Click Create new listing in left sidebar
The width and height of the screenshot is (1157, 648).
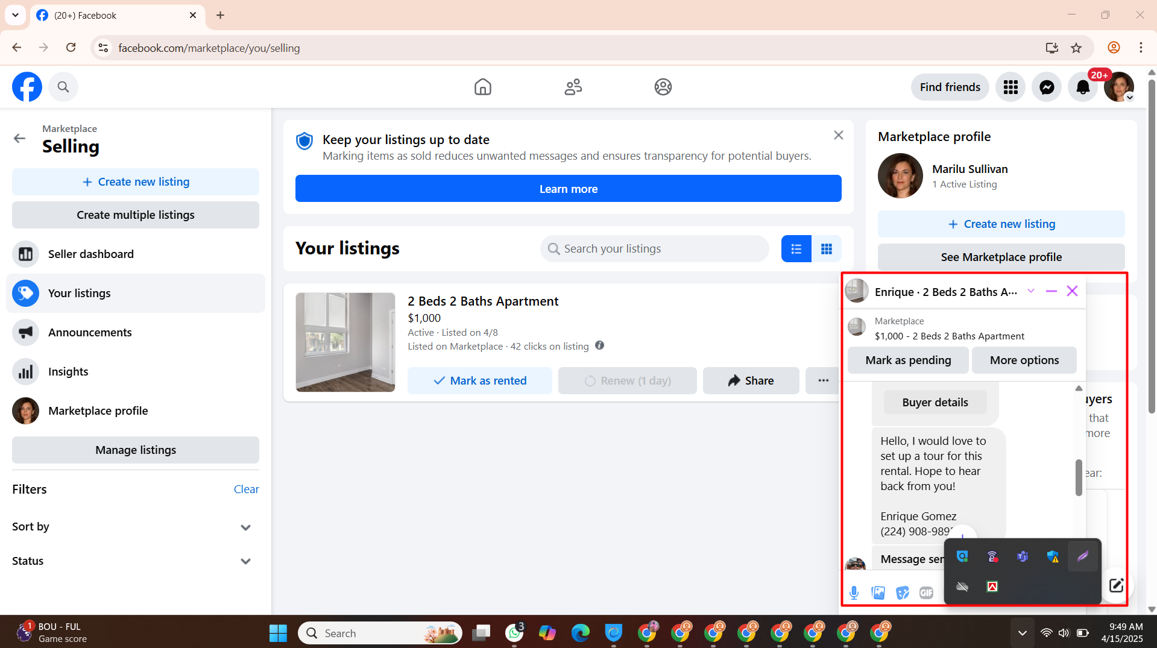tap(136, 181)
